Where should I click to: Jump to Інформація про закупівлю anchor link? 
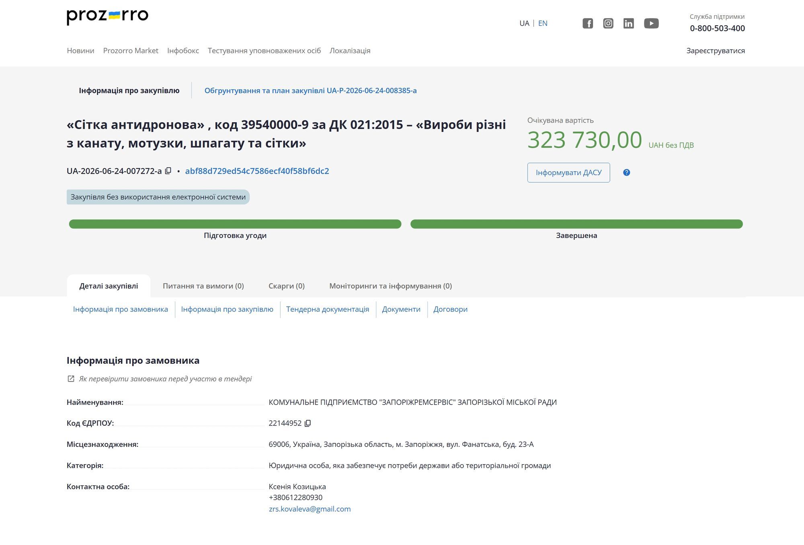[x=227, y=309]
